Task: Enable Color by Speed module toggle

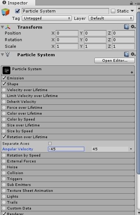Action: coord(4,119)
